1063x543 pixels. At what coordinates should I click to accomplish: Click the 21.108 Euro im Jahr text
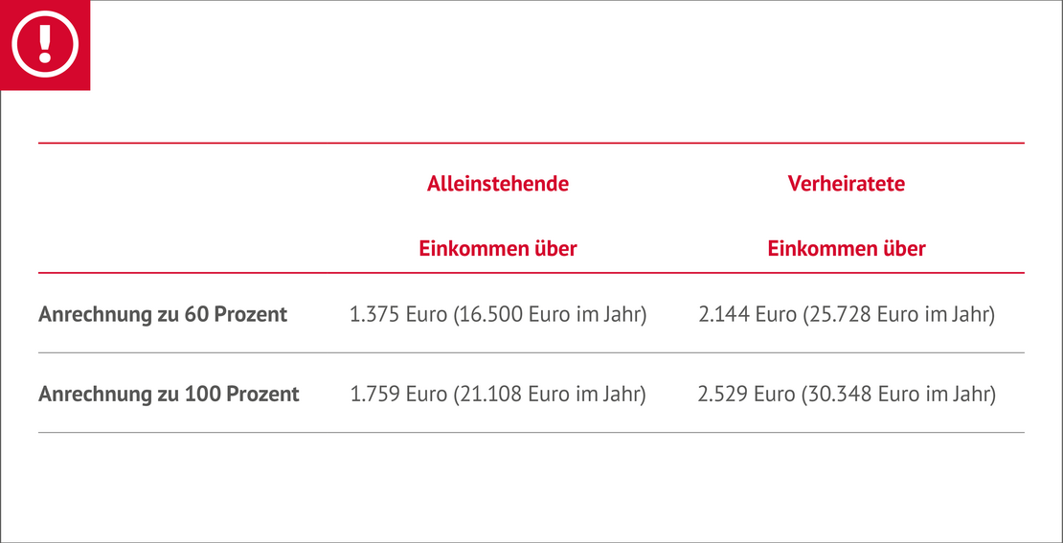(552, 394)
